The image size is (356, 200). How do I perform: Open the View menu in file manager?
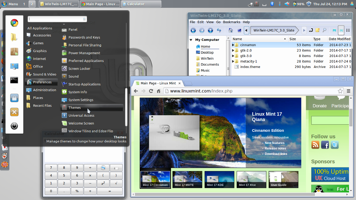(210, 22)
